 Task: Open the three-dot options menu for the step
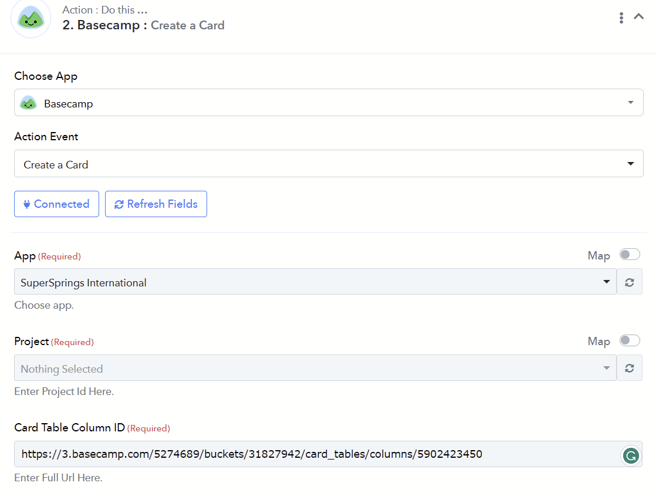(x=621, y=18)
